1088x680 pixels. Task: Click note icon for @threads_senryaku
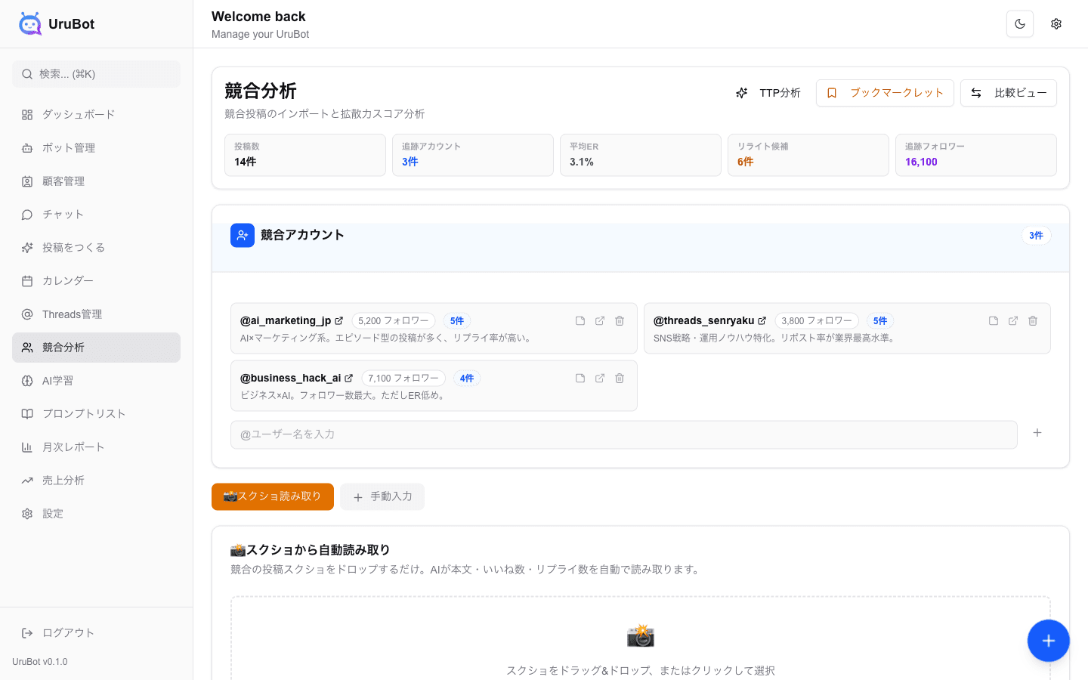pyautogui.click(x=994, y=321)
